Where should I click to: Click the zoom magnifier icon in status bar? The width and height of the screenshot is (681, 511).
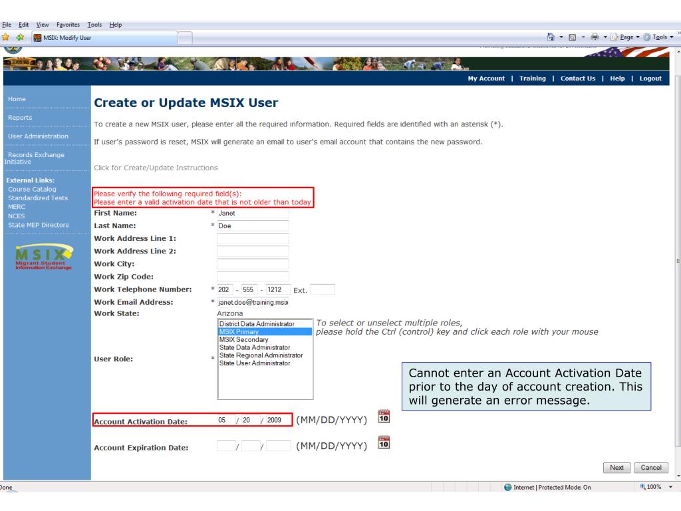642,486
